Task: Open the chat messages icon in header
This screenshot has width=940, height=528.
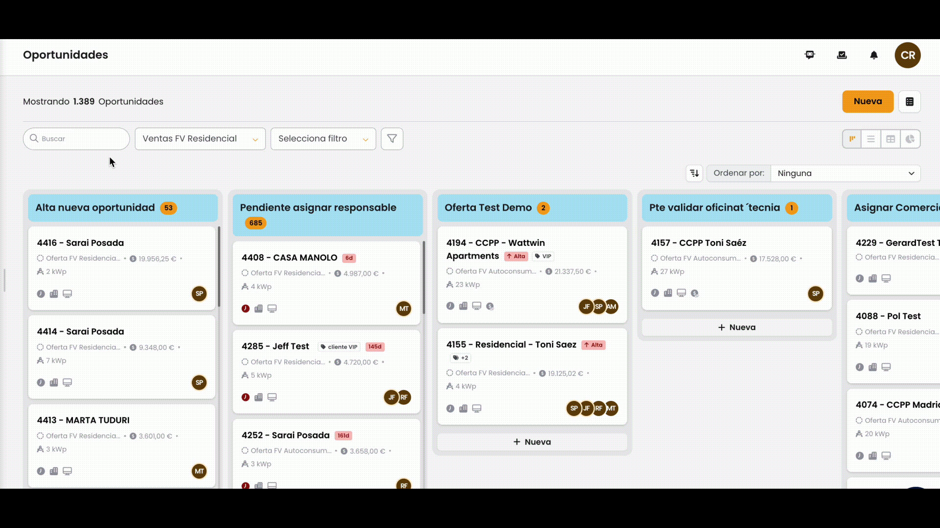Action: (x=810, y=55)
